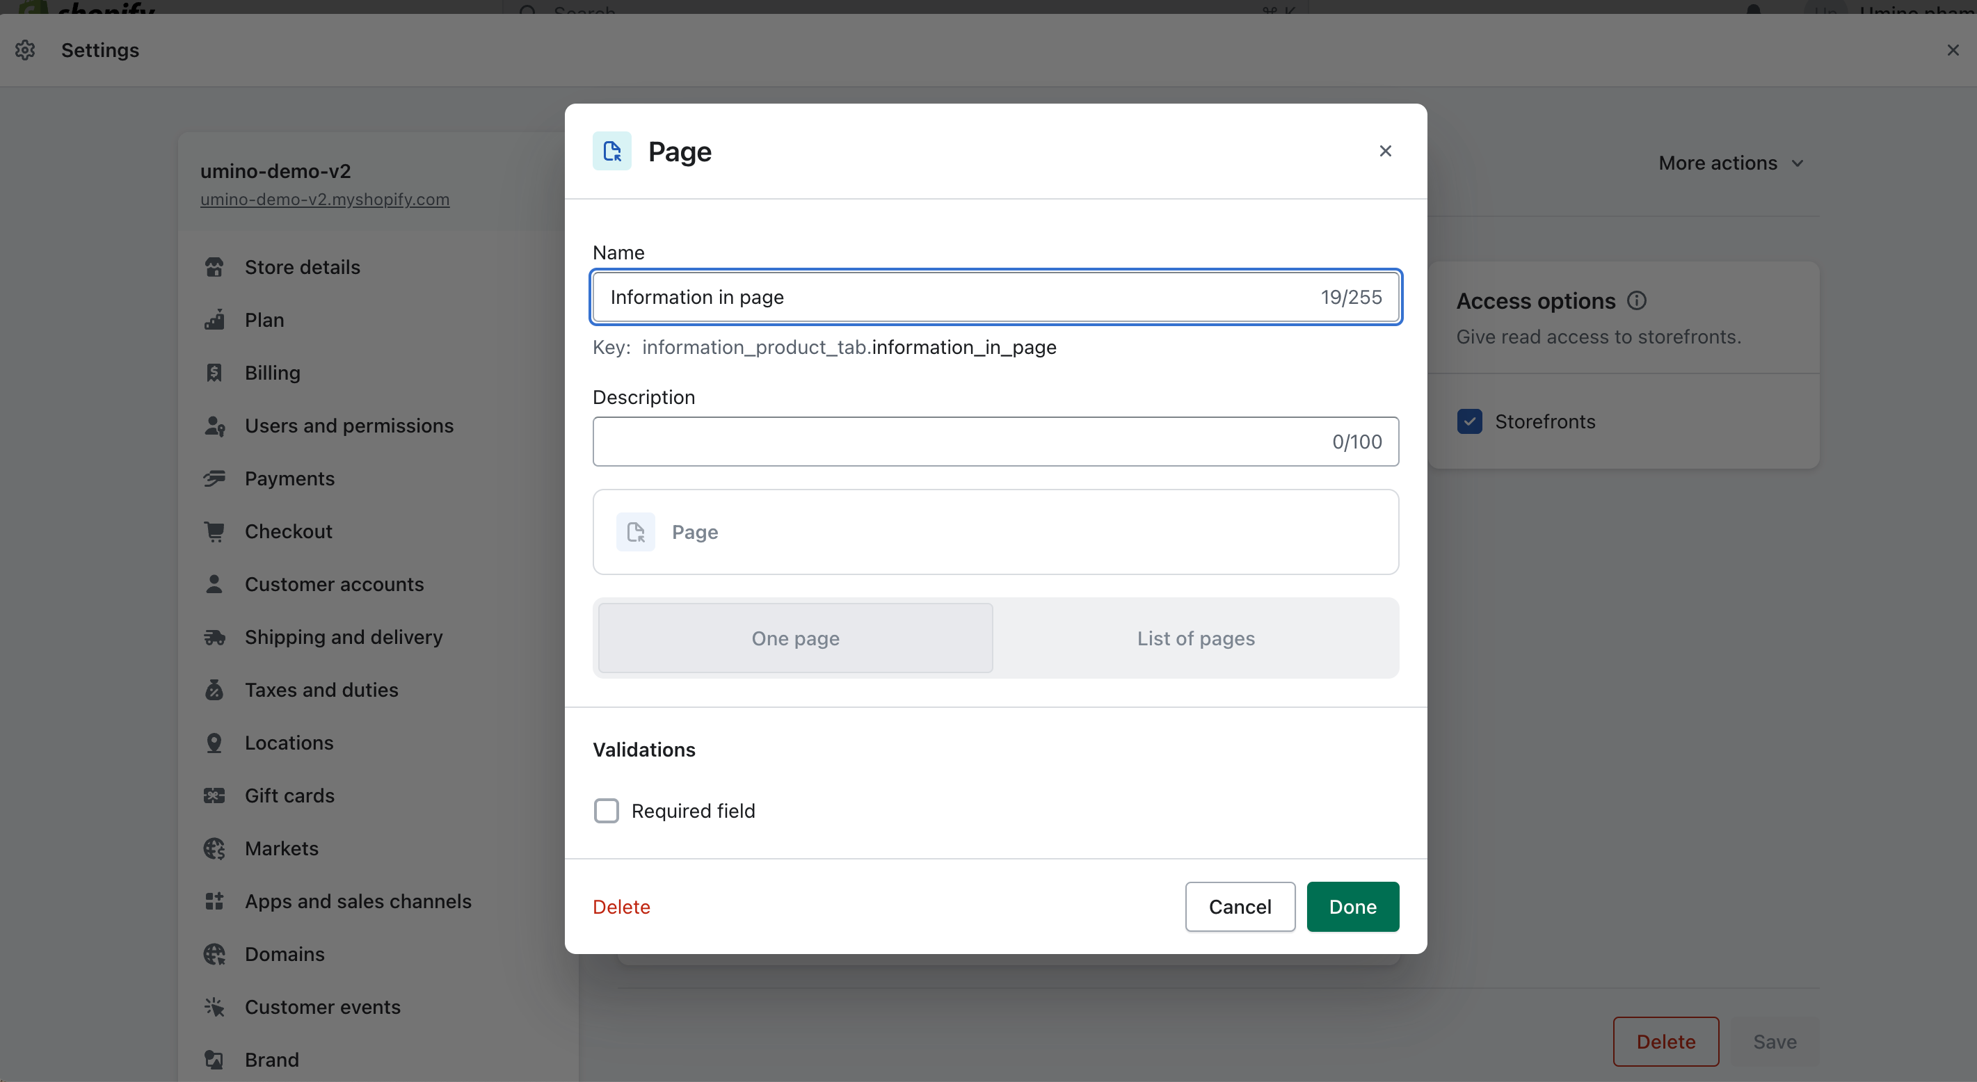Click the Store details shop icon
1977x1082 pixels.
[x=214, y=267]
